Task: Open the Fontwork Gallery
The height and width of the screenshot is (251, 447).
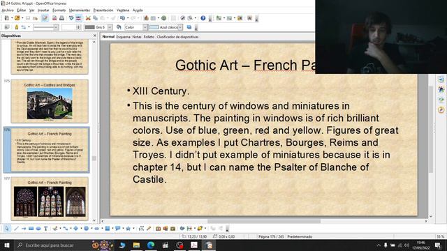Action: pos(158,228)
